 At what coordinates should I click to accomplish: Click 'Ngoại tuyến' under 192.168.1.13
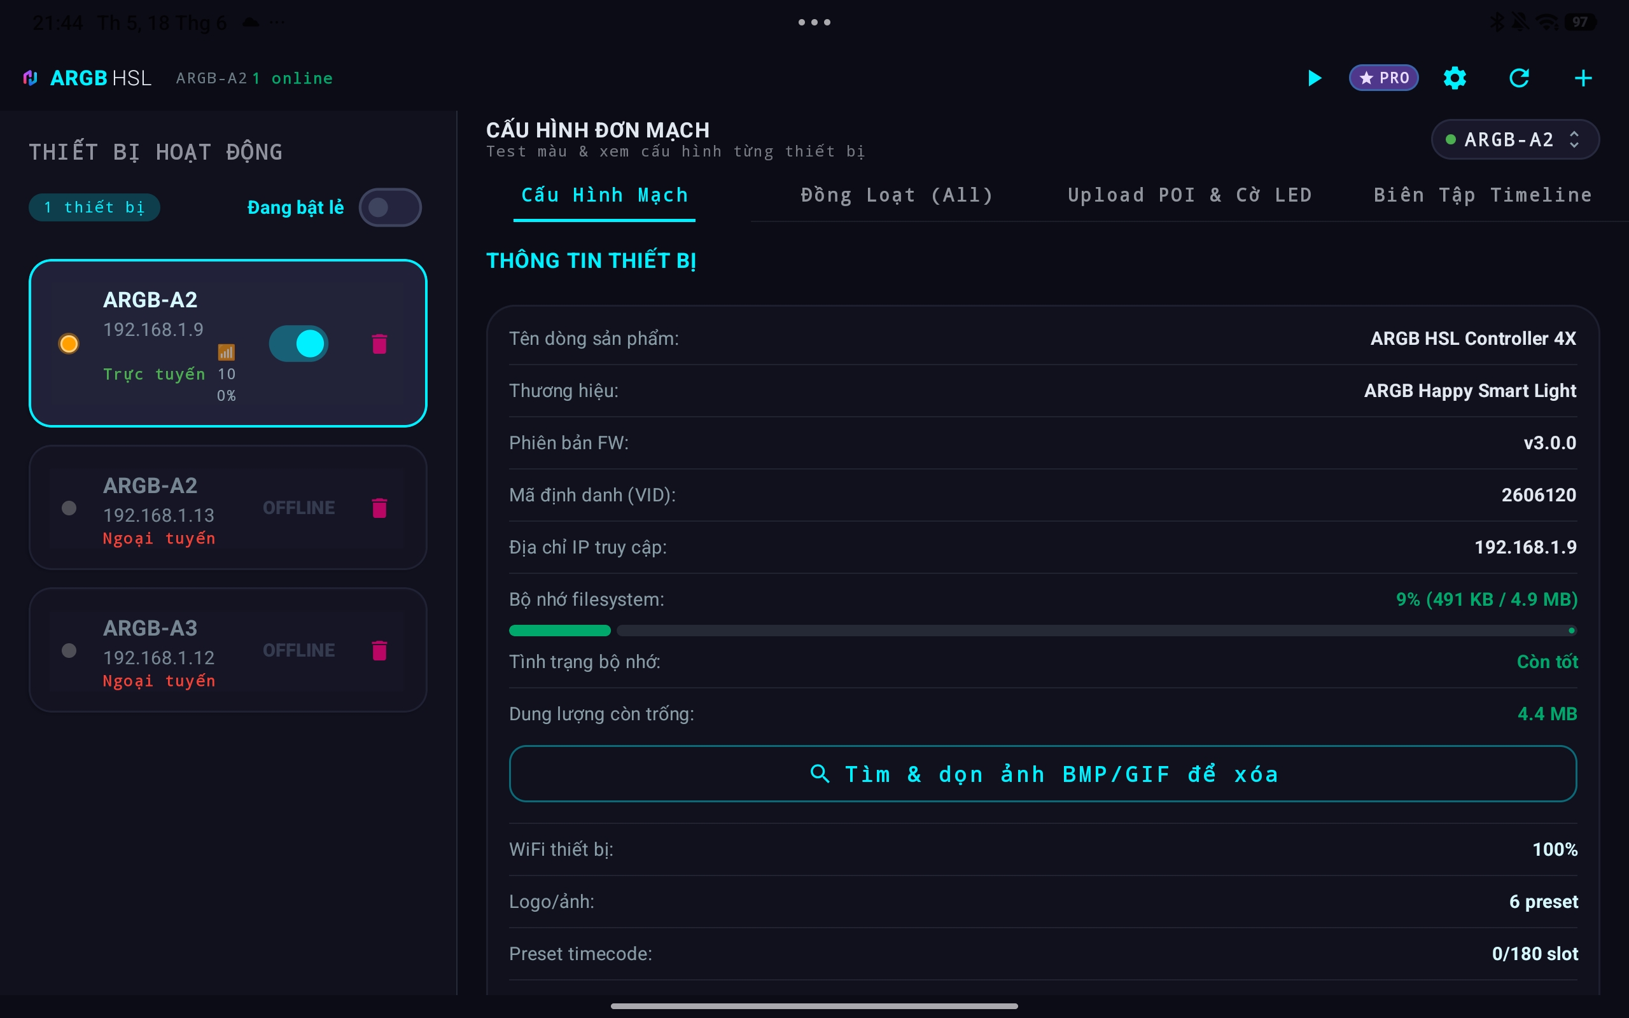click(x=159, y=539)
